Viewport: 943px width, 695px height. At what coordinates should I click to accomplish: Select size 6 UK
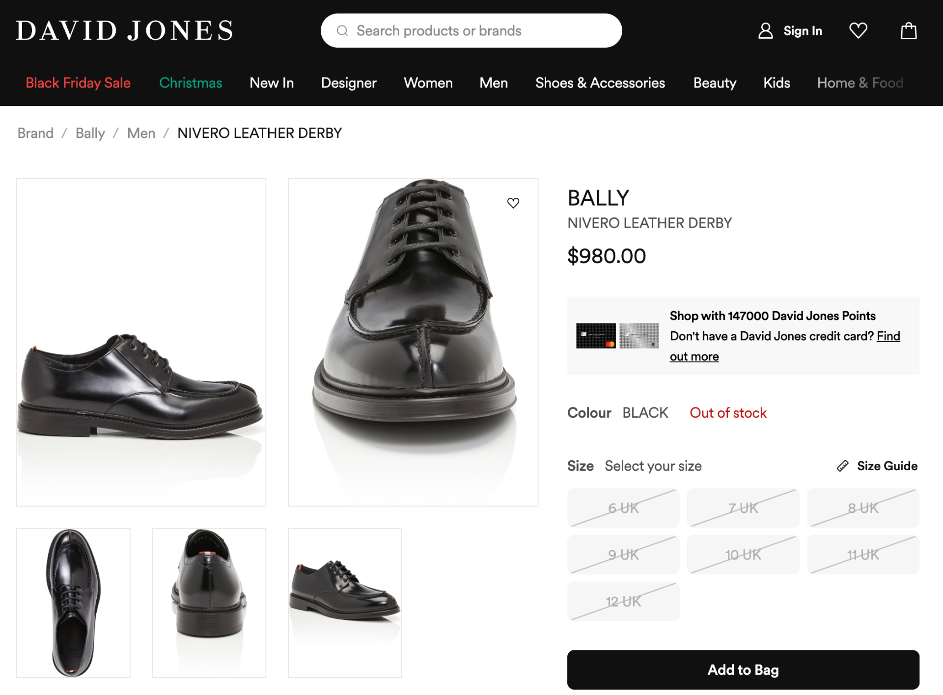coord(623,508)
